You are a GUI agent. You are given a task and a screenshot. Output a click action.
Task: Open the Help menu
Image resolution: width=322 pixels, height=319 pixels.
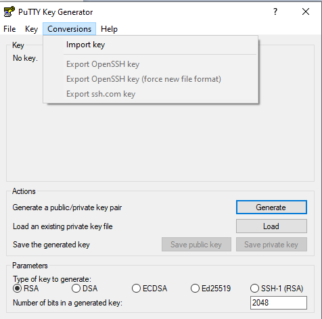tap(109, 29)
